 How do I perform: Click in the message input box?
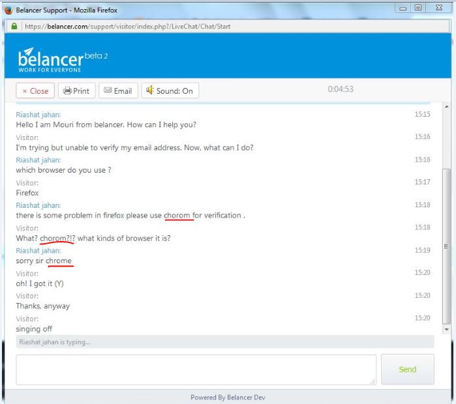pyautogui.click(x=196, y=369)
